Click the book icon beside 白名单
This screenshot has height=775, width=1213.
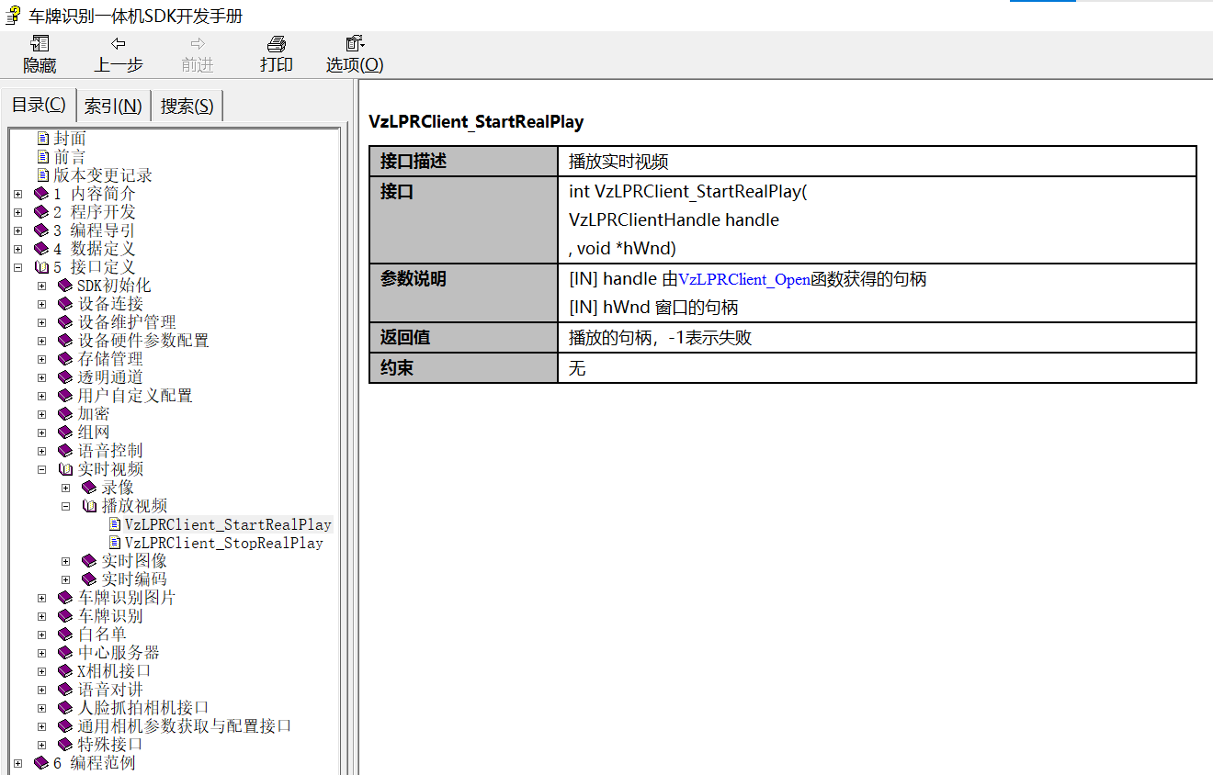65,635
